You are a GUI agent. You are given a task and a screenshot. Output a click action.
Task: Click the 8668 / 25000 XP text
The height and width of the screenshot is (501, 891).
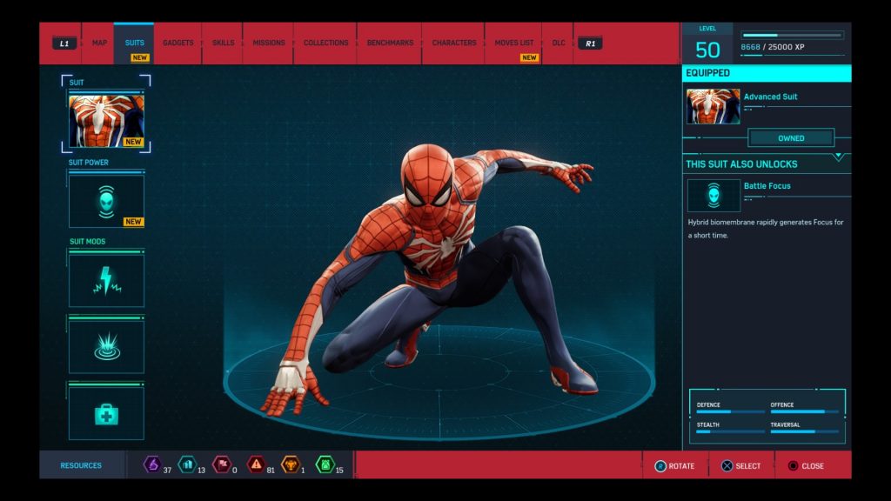[773, 47]
